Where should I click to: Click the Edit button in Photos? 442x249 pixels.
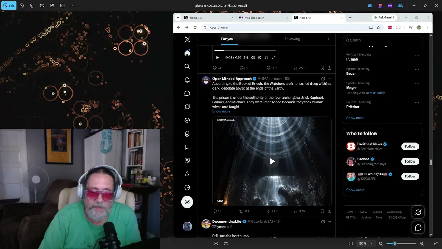pyautogui.click(x=9, y=6)
